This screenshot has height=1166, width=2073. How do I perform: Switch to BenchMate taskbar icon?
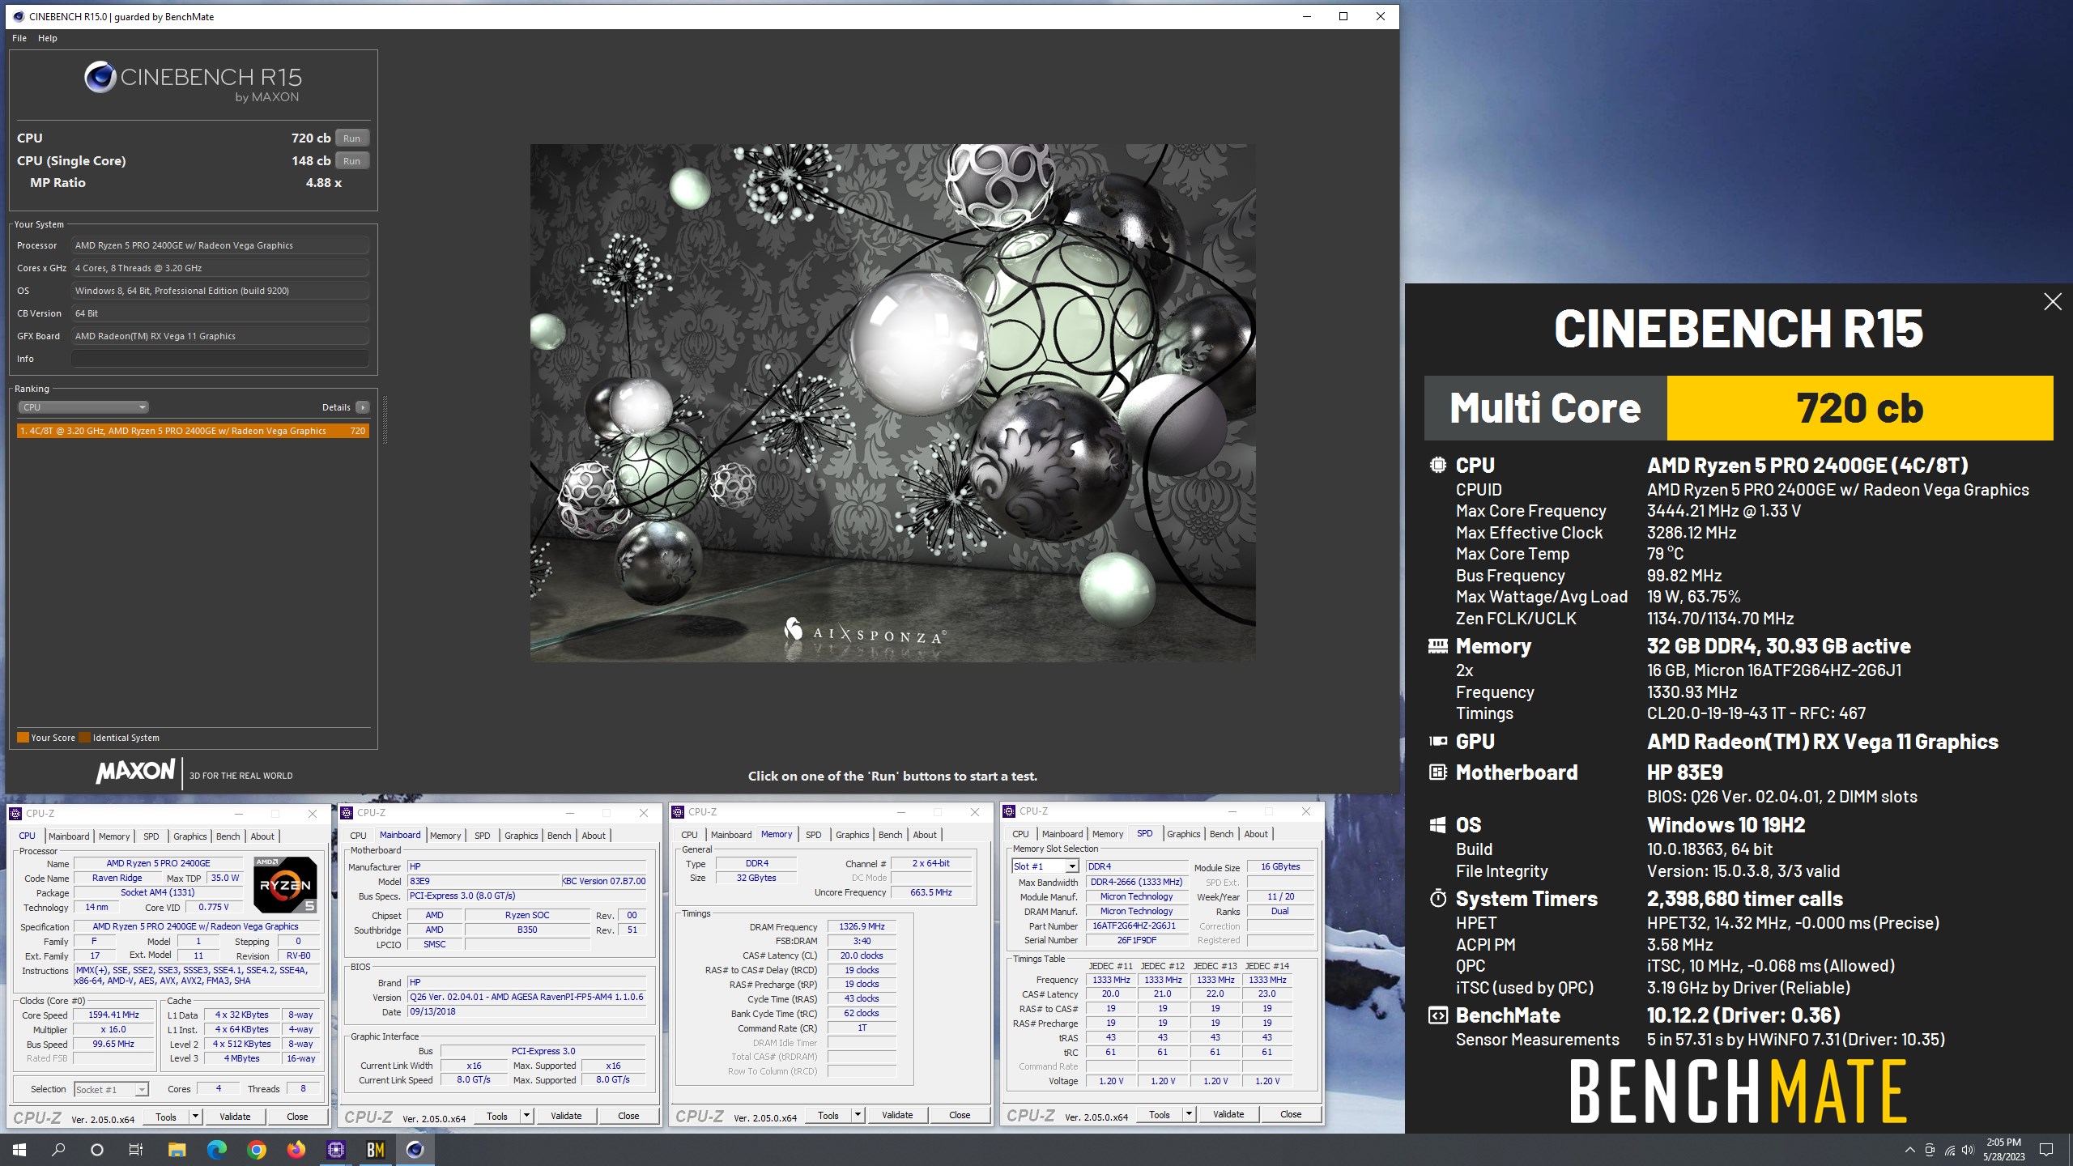(x=375, y=1150)
